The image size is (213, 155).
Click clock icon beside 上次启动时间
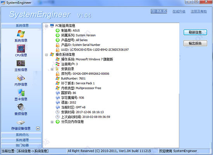coord(58,117)
